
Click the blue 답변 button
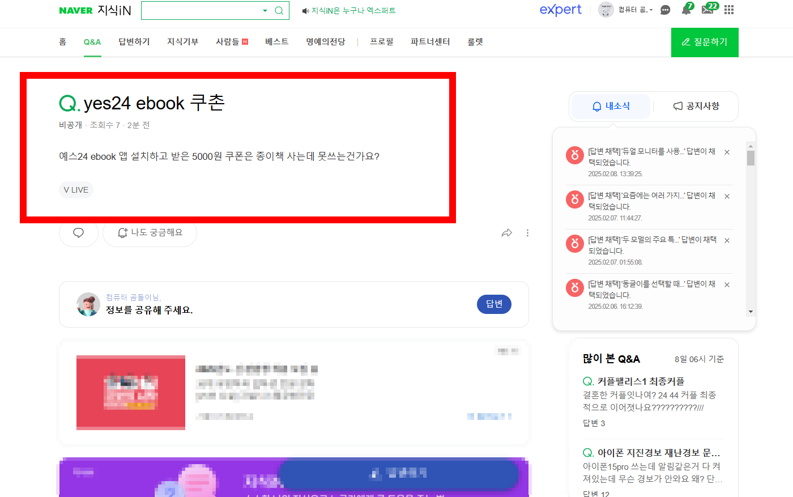pos(494,304)
